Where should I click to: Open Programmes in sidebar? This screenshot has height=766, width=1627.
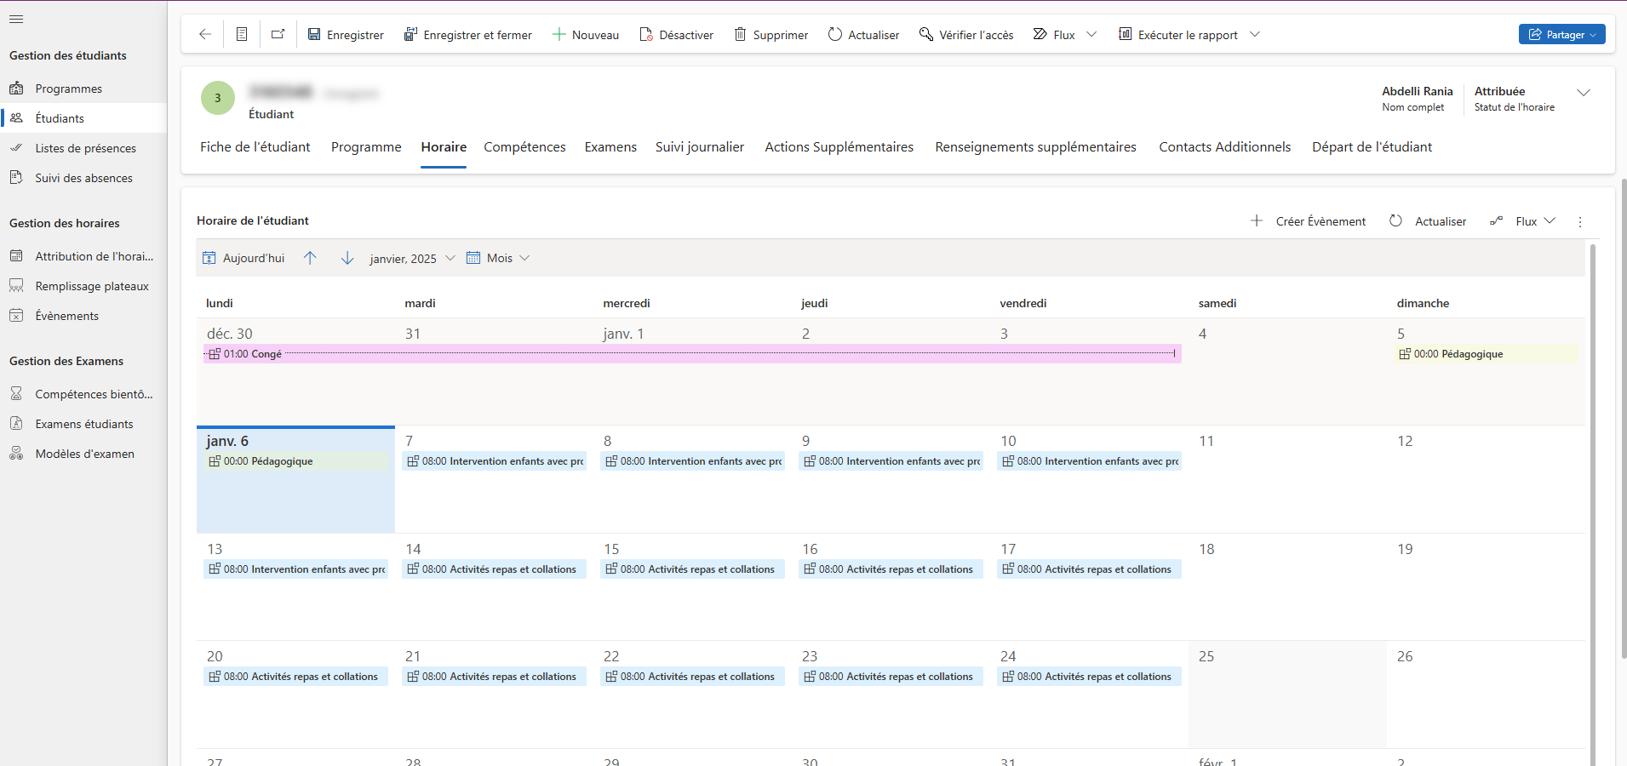(83, 89)
